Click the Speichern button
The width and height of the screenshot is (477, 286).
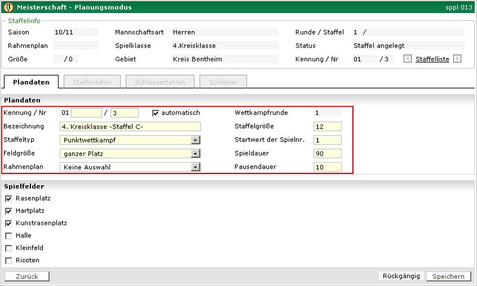coord(448,276)
